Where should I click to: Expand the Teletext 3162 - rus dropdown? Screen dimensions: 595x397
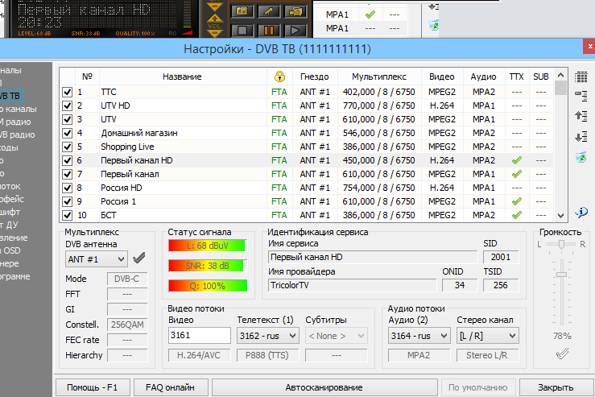coord(267,335)
